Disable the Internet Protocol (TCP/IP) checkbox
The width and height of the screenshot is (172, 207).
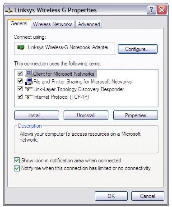point(20,97)
